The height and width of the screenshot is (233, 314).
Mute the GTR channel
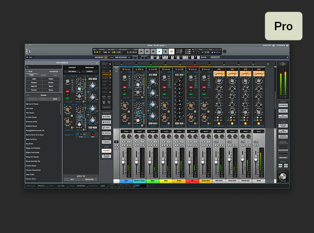[129, 145]
